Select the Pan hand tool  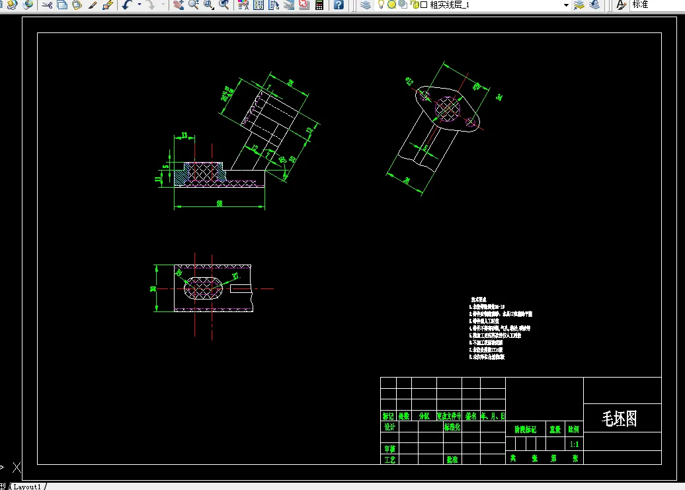(x=179, y=5)
